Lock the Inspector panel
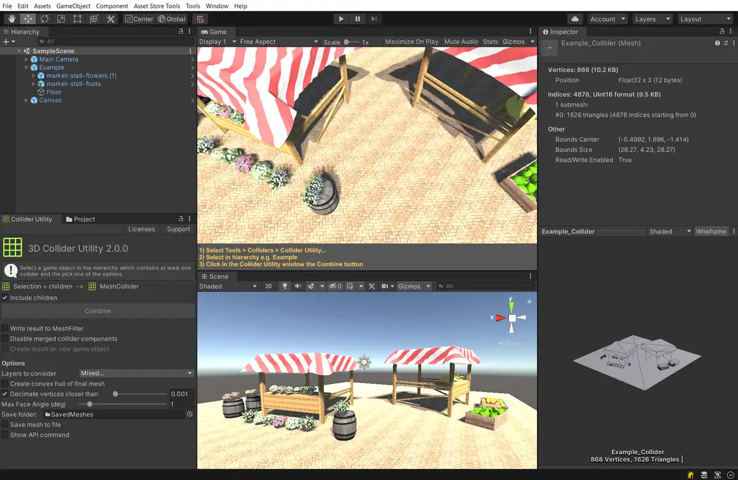738x480 pixels. click(723, 31)
